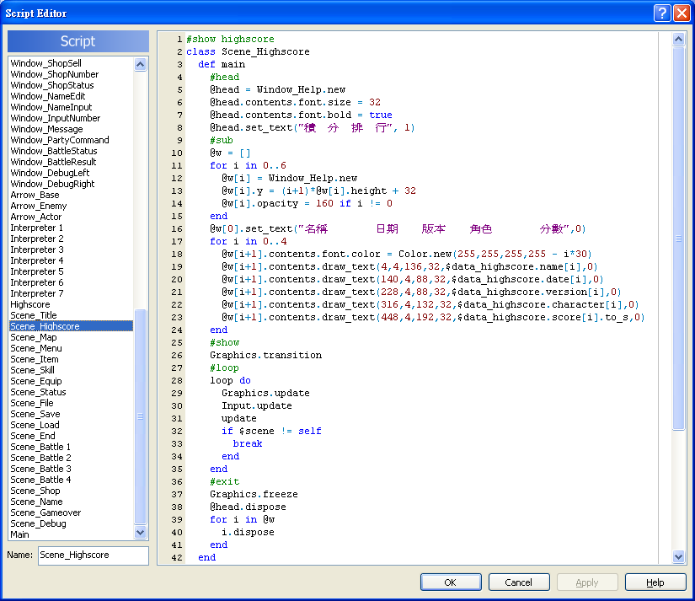Click the Name text field
Screen dimensions: 695x601
[x=93, y=555]
